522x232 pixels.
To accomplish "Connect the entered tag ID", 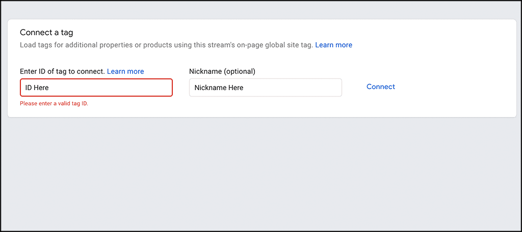I will [x=380, y=86].
